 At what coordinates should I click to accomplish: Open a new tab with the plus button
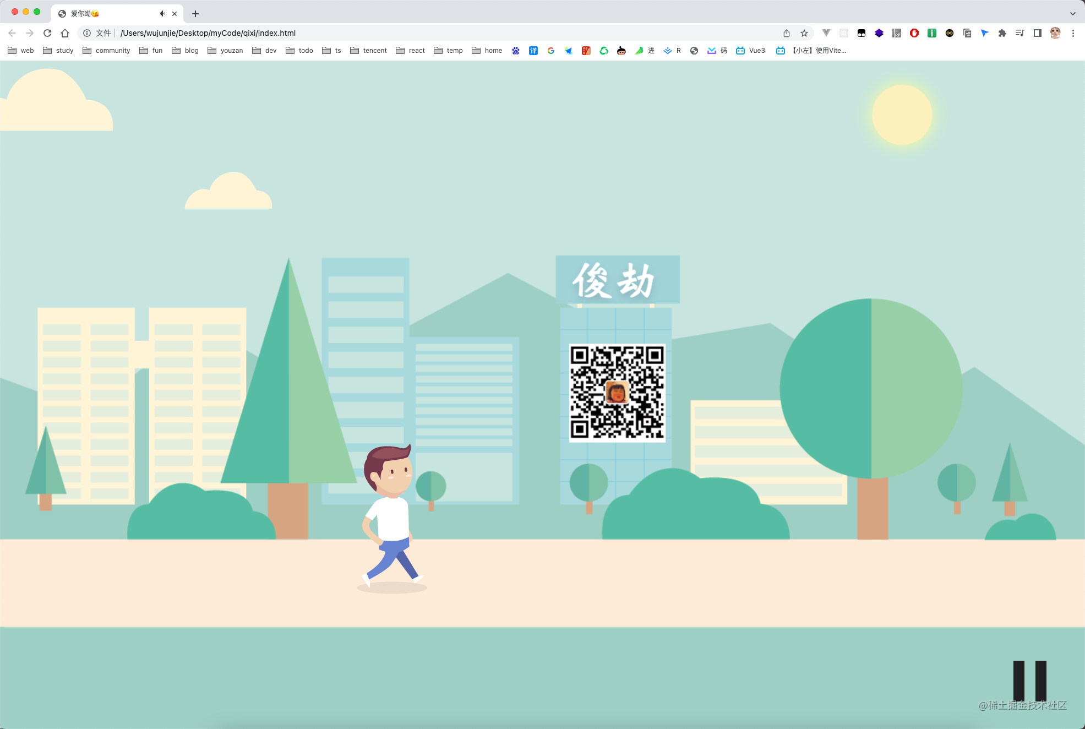195,14
